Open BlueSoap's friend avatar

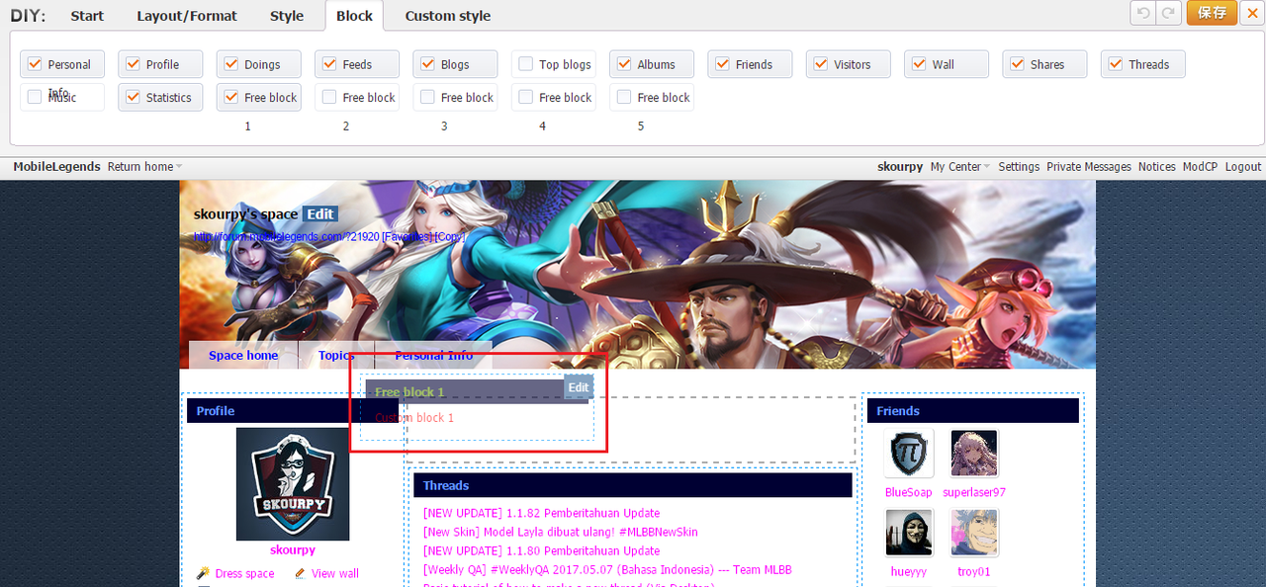click(907, 454)
